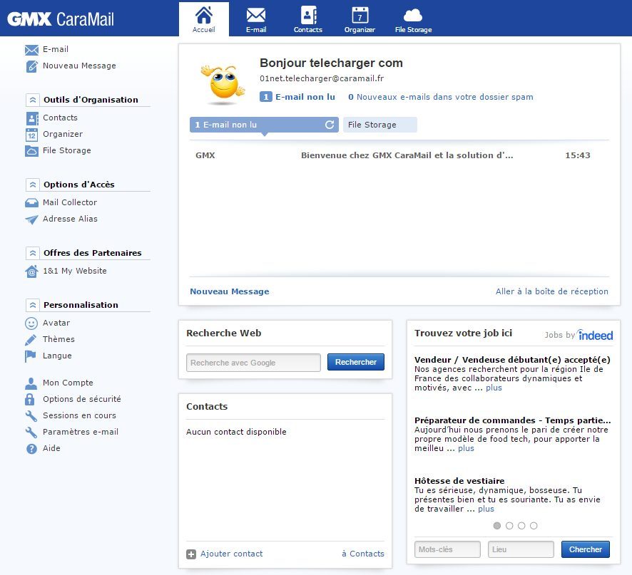Click the plus icon beside Ajouter contact

click(191, 554)
